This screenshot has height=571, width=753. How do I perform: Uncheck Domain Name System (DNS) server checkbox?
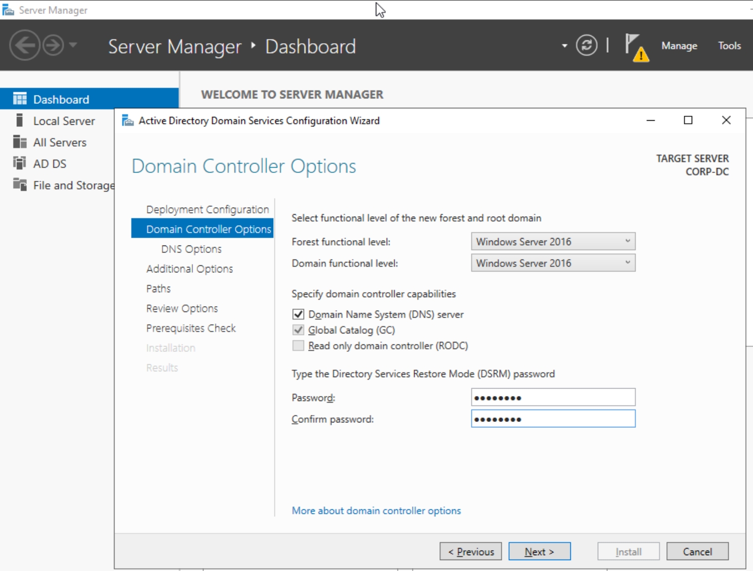pyautogui.click(x=298, y=314)
